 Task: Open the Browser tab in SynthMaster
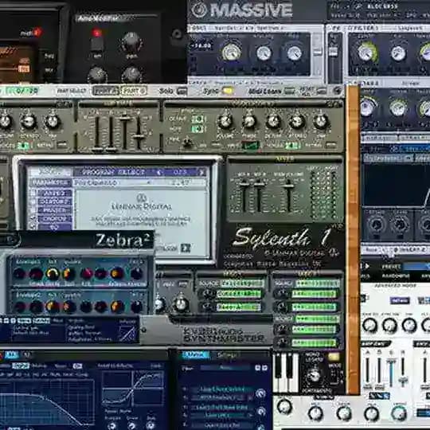[196, 355]
